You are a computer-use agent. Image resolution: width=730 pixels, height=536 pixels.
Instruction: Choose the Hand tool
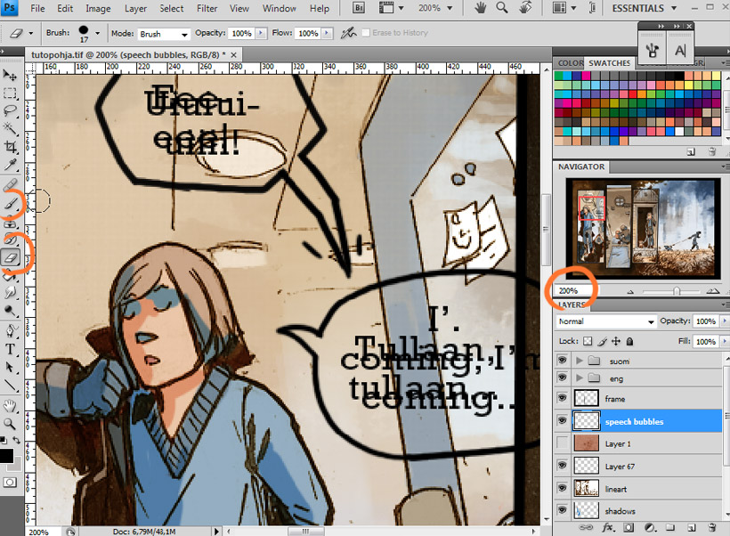[x=12, y=405]
